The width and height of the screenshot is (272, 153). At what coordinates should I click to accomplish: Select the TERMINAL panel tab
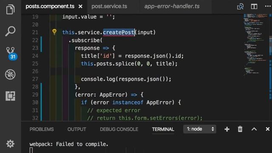click(x=163, y=129)
